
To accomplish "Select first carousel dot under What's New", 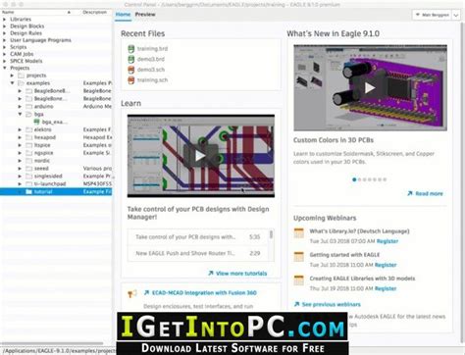I will [354, 179].
